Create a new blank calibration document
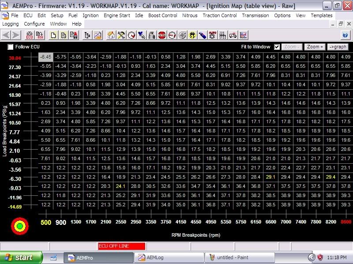The width and height of the screenshot is (353, 264). (53, 35)
